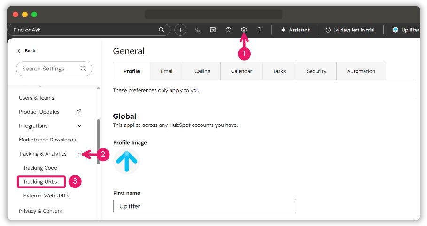Switch to the Email tab
The width and height of the screenshot is (427, 226).
[x=167, y=71]
